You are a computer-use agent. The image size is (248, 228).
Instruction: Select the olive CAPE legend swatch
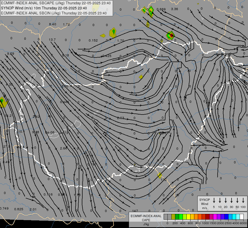pos(173,217)
